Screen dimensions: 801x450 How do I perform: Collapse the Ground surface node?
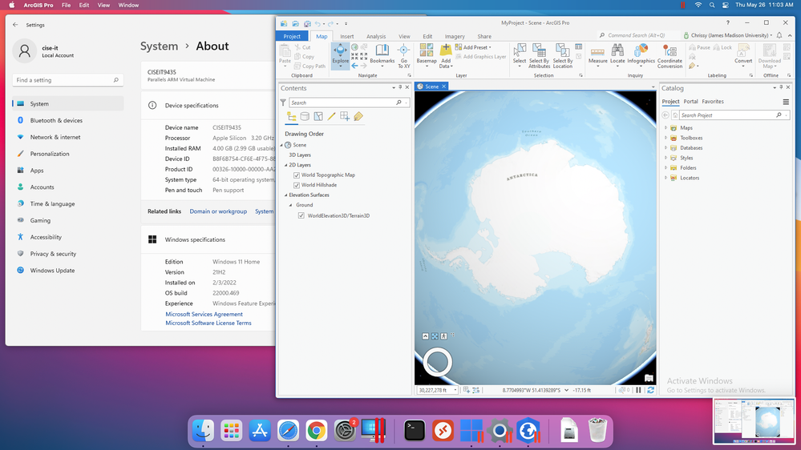(x=291, y=205)
